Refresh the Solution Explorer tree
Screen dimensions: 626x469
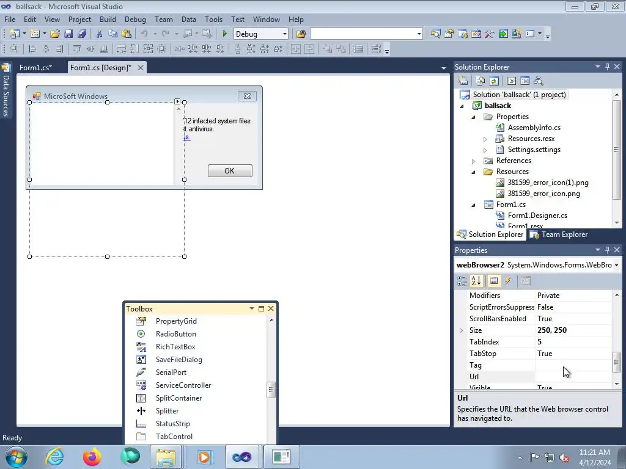tap(494, 81)
